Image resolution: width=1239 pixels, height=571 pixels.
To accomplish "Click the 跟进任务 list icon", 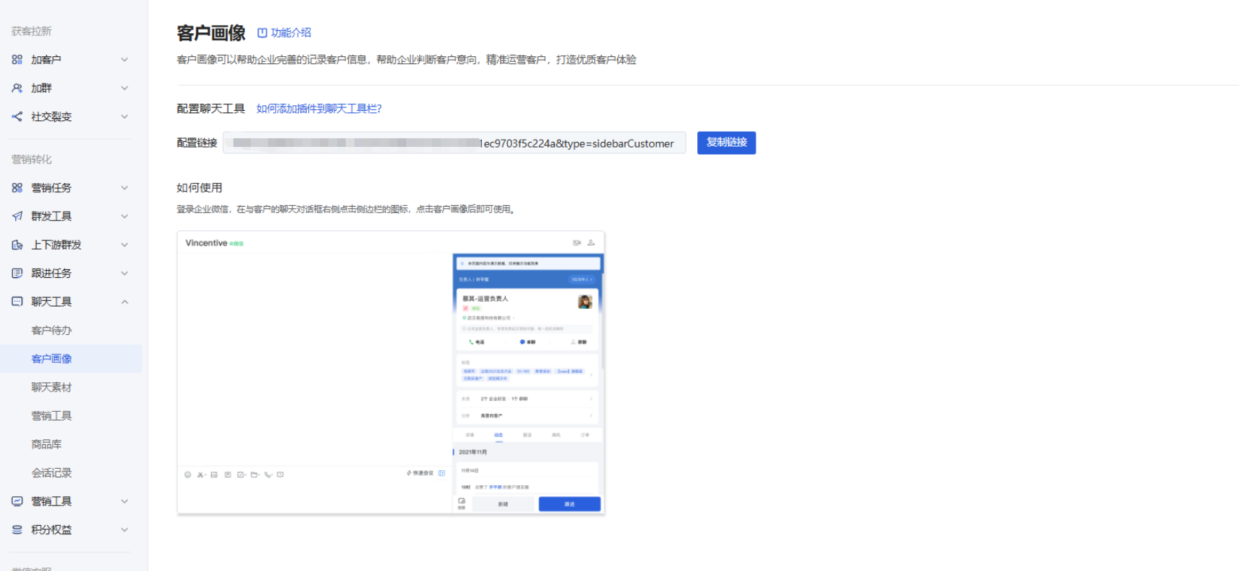I will tap(17, 273).
